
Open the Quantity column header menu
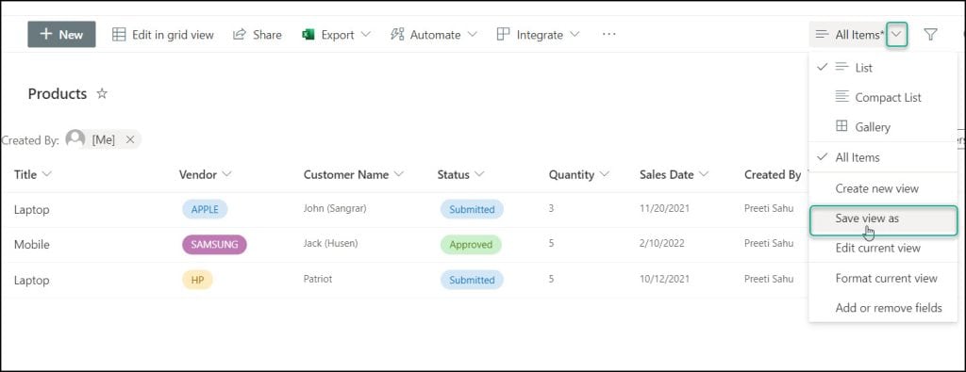[x=578, y=174]
